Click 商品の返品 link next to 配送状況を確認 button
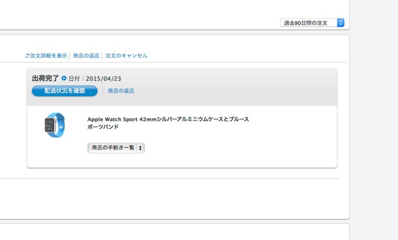Screen dimensions: 398x240 (121, 91)
